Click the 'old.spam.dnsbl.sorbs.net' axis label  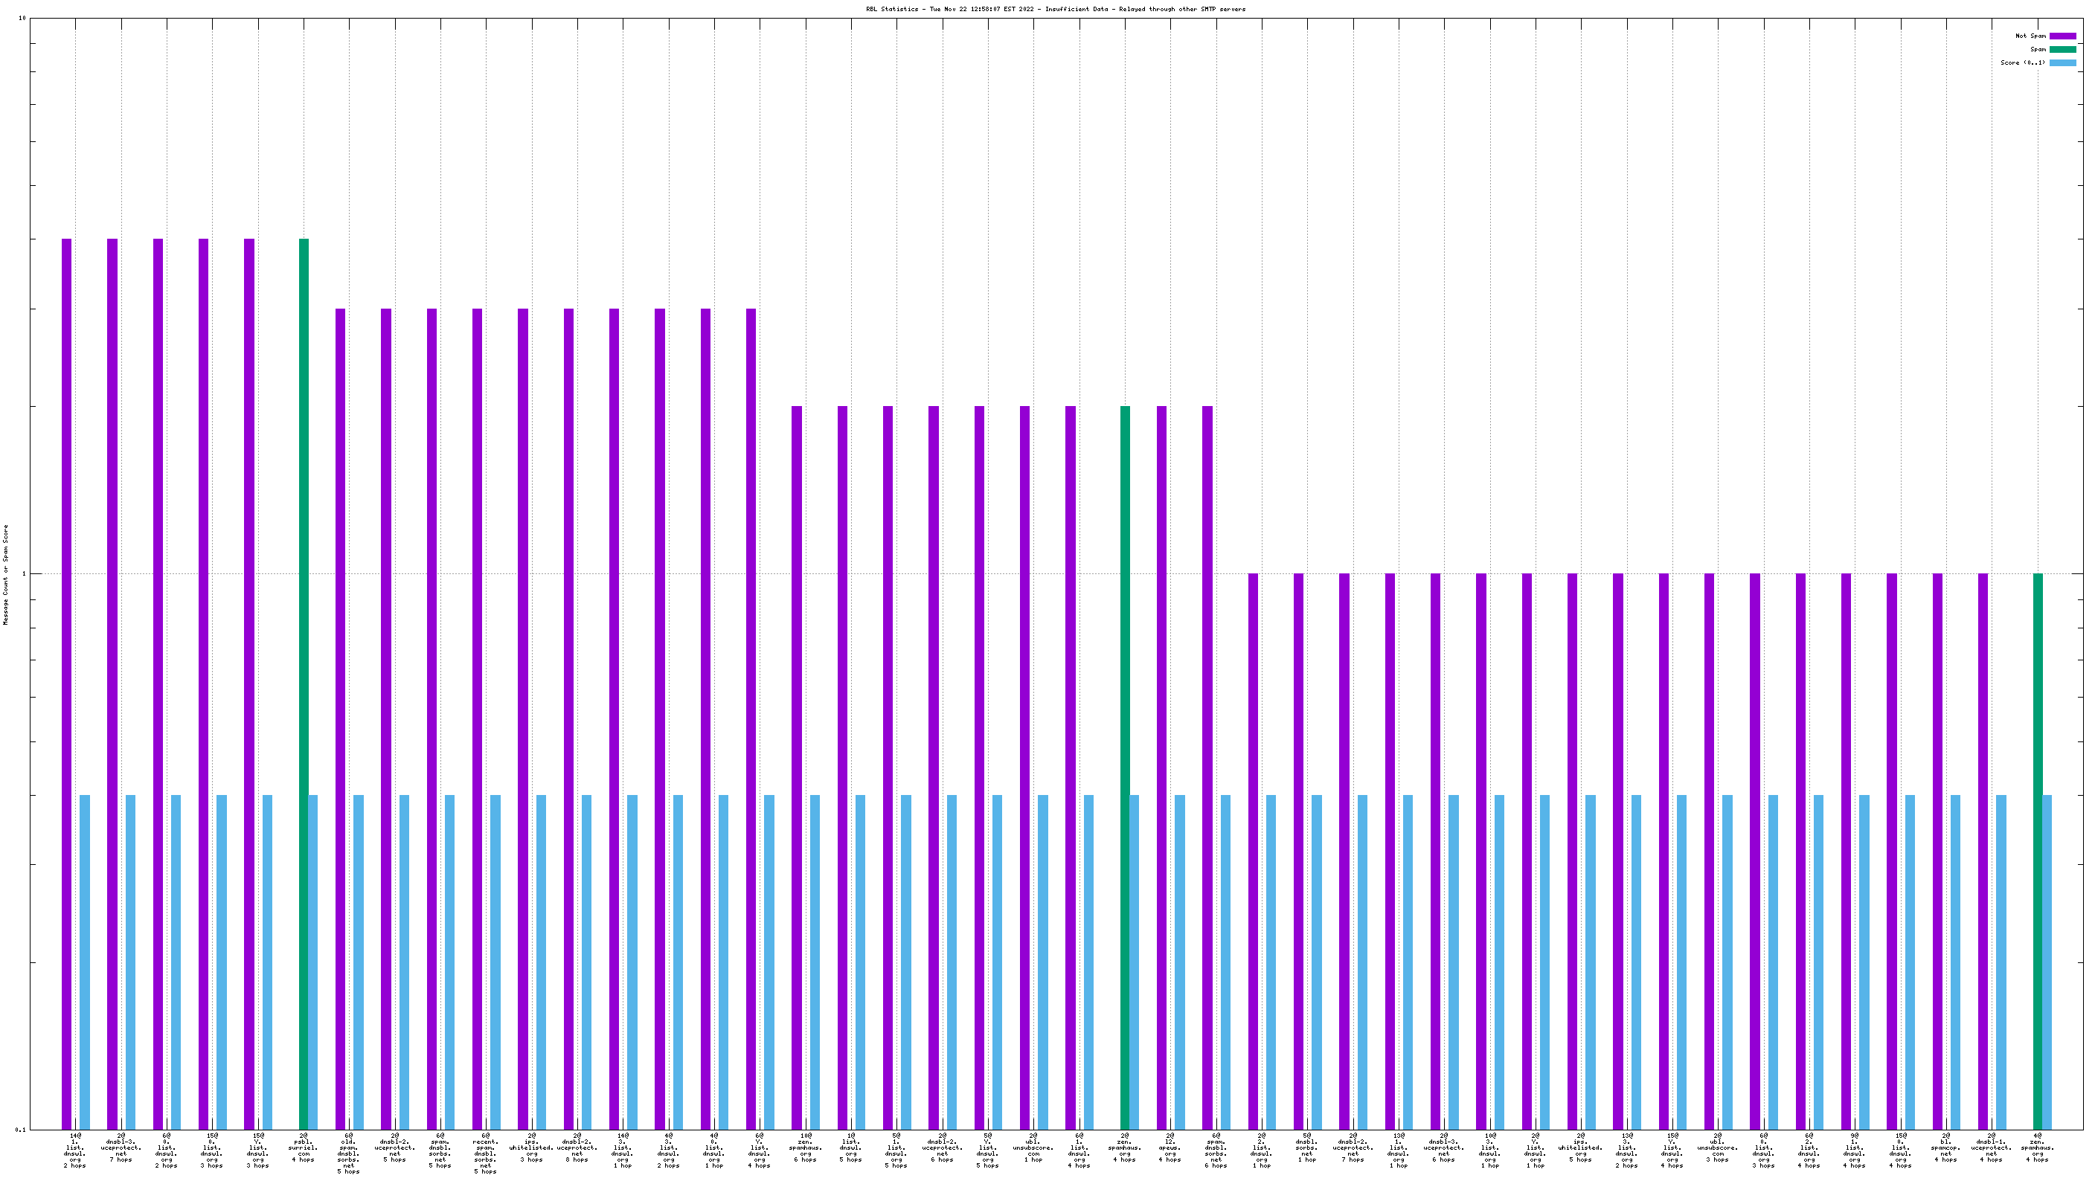[348, 1153]
